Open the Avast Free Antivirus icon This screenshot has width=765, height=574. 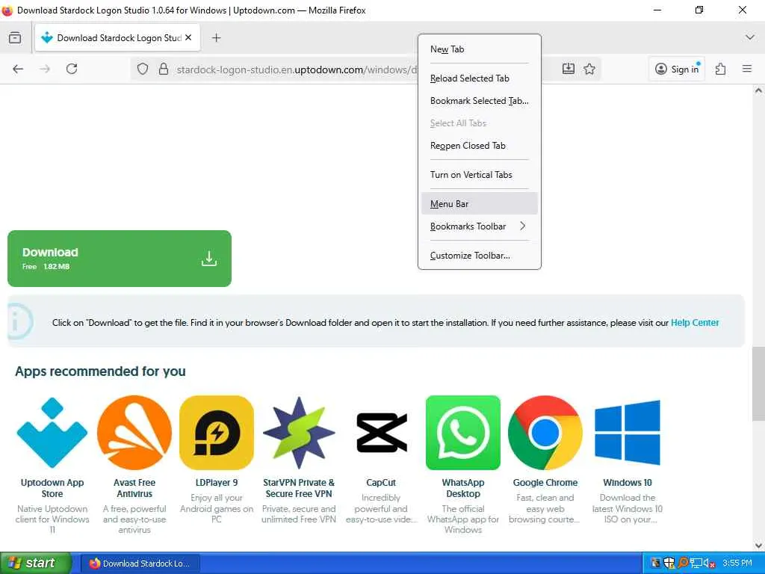click(x=134, y=433)
